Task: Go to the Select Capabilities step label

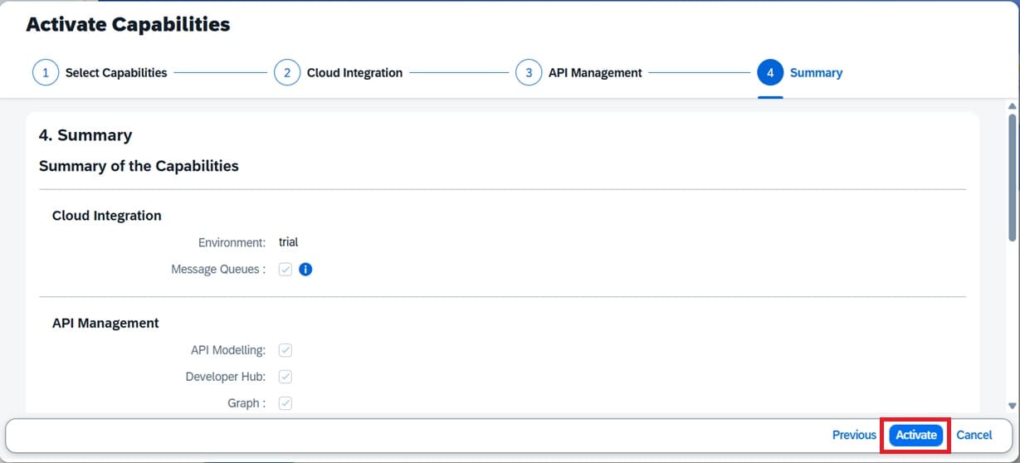Action: coord(116,72)
